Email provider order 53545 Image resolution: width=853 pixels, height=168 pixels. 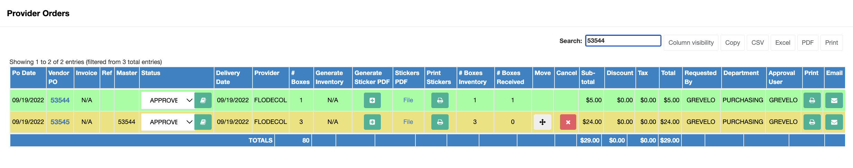pyautogui.click(x=834, y=122)
